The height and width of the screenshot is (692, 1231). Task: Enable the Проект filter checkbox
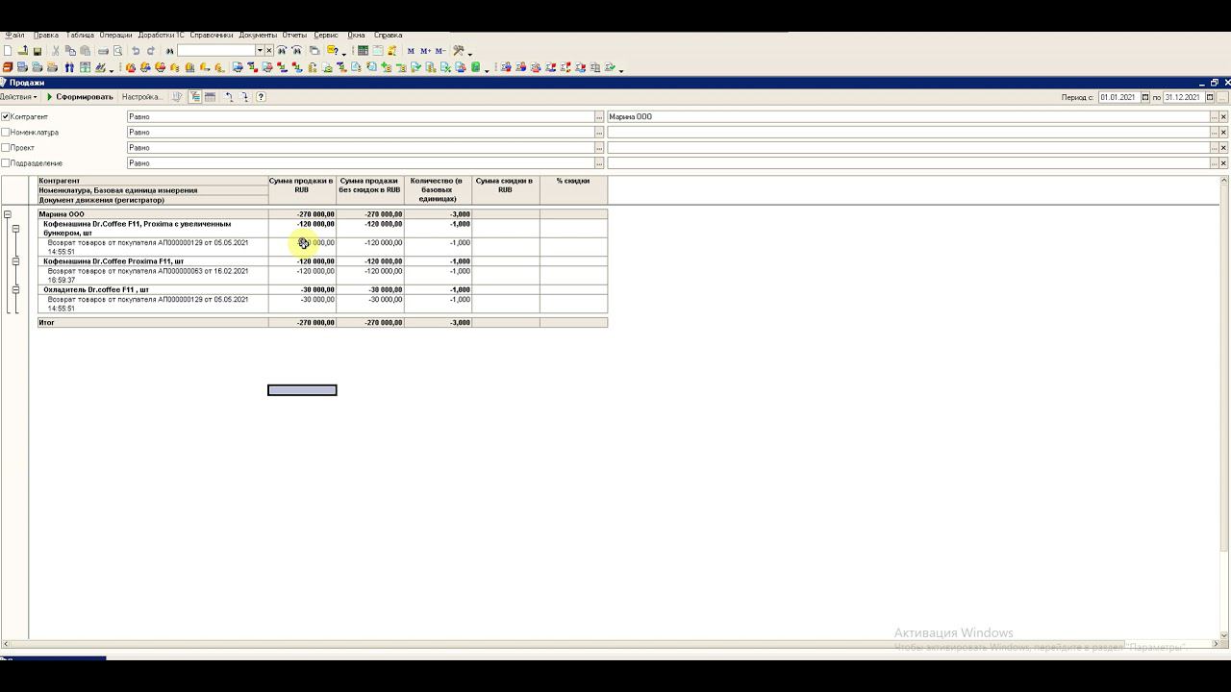tap(6, 147)
